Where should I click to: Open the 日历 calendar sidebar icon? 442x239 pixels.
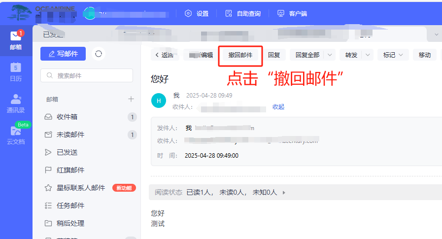(x=16, y=72)
